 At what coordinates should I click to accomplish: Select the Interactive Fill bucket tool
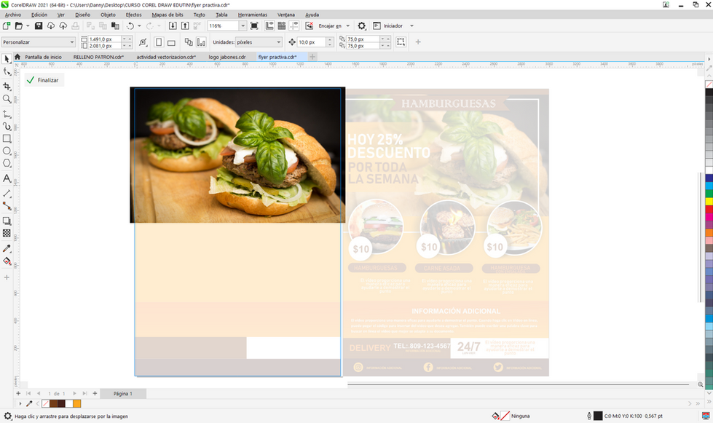[x=7, y=261]
